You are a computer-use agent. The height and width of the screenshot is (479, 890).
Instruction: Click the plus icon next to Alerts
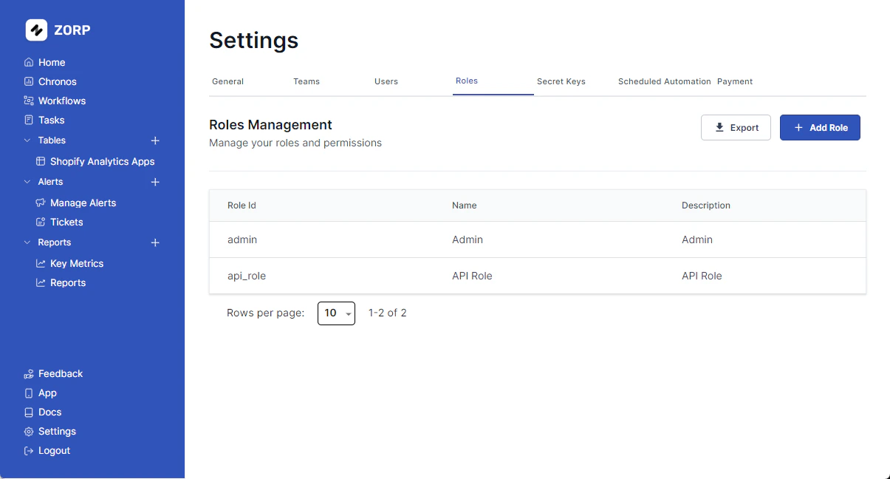pos(155,182)
